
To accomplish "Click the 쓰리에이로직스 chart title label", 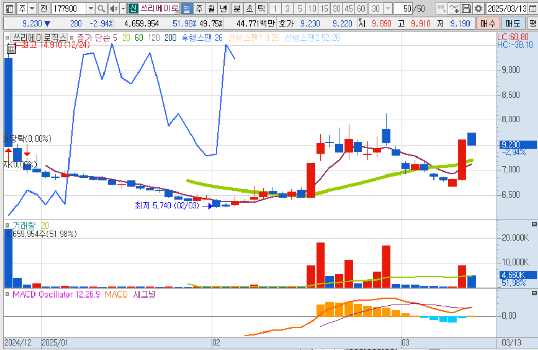I will [39, 38].
